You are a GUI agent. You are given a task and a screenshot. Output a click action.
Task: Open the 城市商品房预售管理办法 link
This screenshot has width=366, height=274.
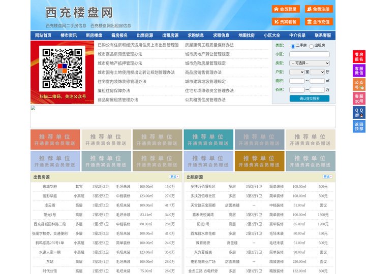click(x=120, y=54)
